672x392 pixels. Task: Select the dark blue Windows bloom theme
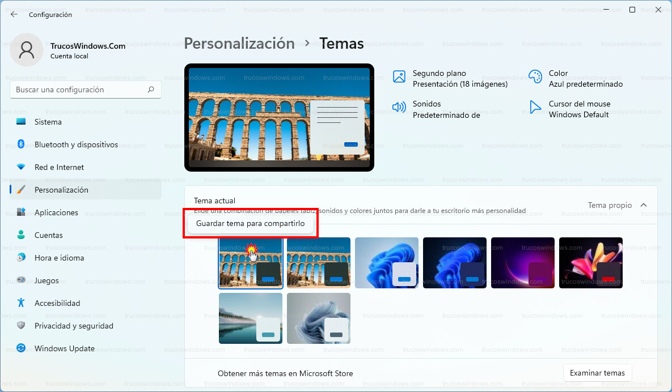(454, 262)
